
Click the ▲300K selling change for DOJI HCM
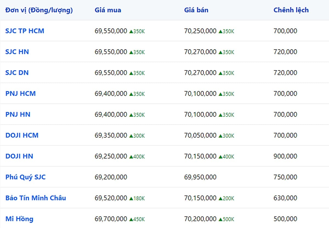click(226, 136)
